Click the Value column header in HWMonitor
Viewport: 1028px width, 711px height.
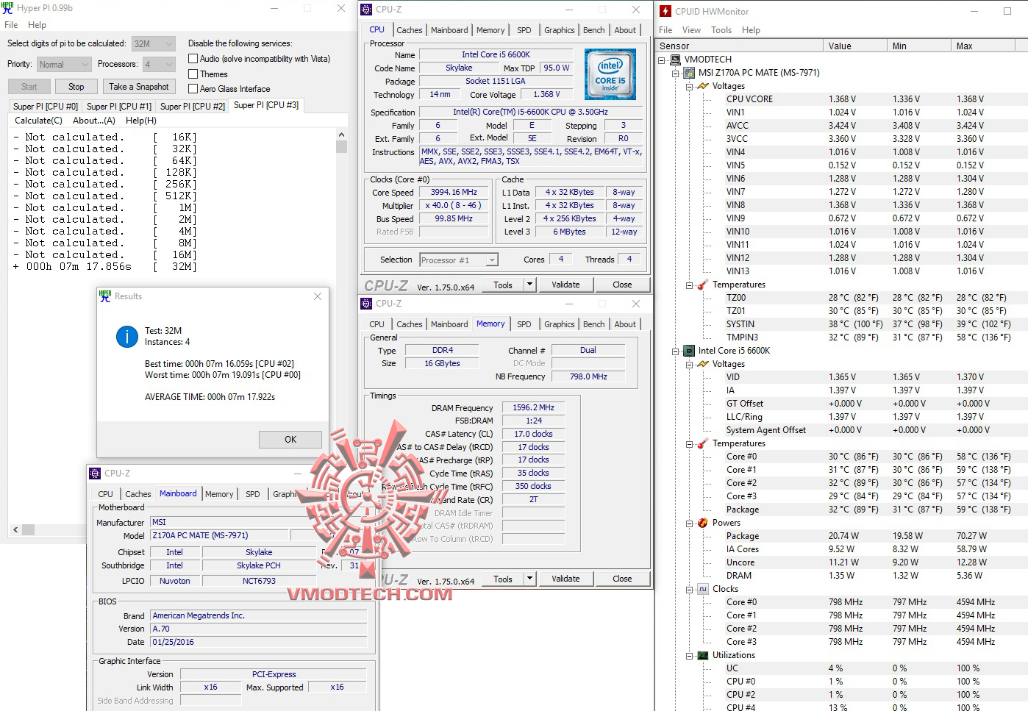click(x=854, y=46)
